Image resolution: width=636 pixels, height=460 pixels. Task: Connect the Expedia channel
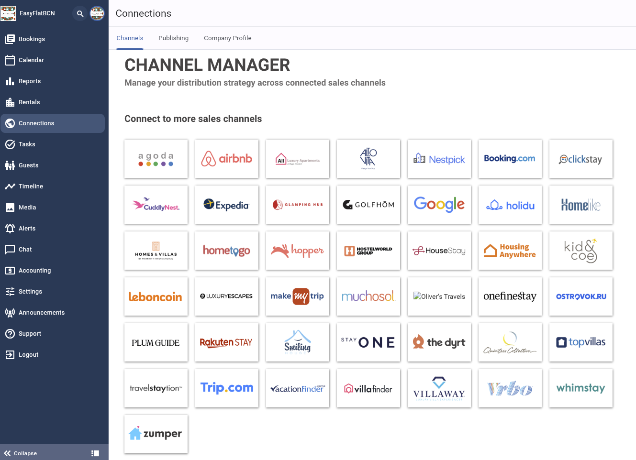tap(227, 205)
